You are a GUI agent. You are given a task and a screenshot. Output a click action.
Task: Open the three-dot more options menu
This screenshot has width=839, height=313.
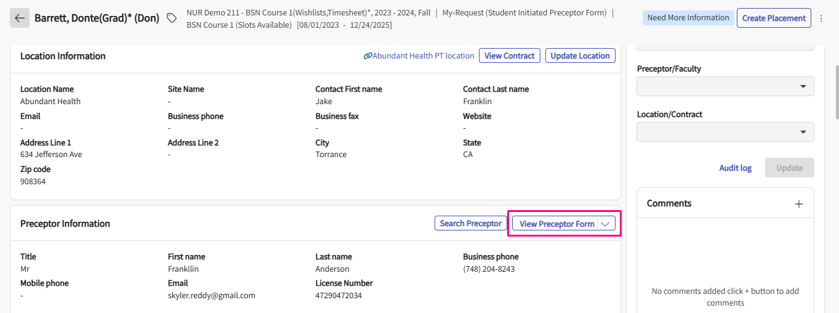click(821, 18)
